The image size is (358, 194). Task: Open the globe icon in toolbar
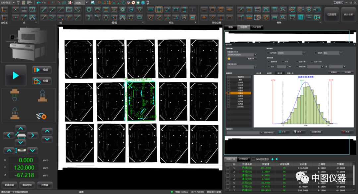point(143,3)
